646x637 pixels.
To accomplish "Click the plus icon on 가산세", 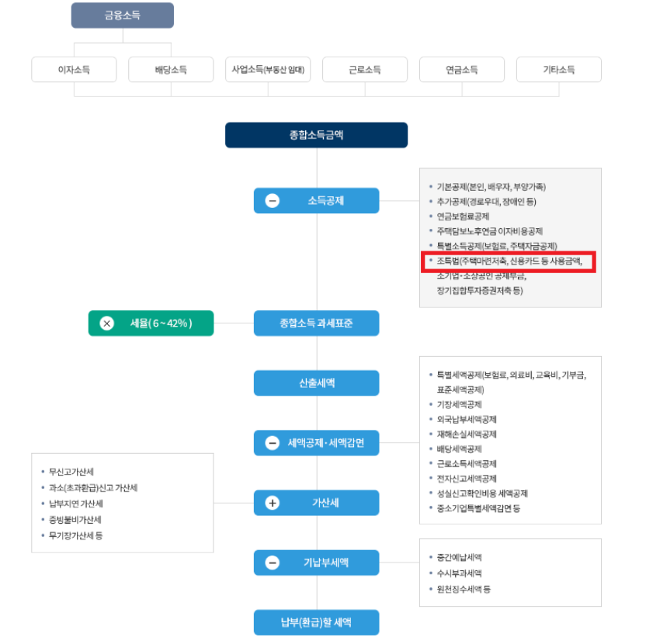I will pos(272,503).
